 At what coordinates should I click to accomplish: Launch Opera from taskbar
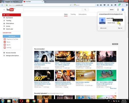21,101
